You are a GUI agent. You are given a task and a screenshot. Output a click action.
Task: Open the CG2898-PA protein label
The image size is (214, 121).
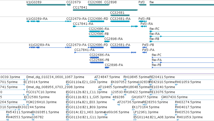click(x=114, y=65)
